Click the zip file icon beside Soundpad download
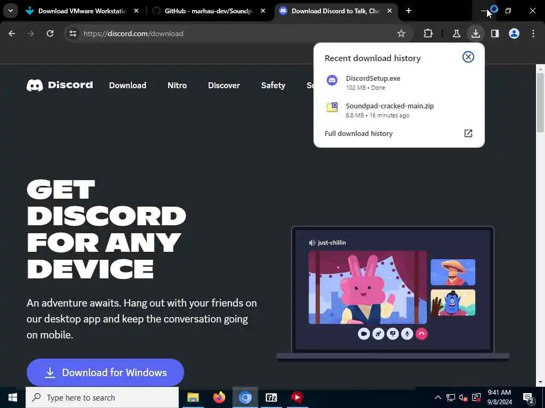Screen dimensions: 545x408 [332, 107]
